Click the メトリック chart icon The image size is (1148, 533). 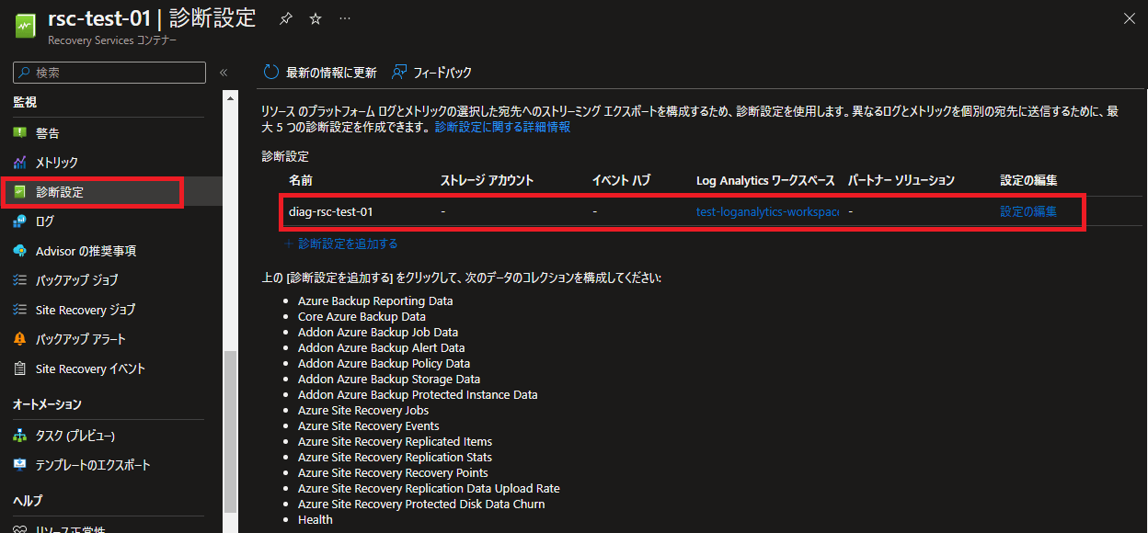coord(19,162)
